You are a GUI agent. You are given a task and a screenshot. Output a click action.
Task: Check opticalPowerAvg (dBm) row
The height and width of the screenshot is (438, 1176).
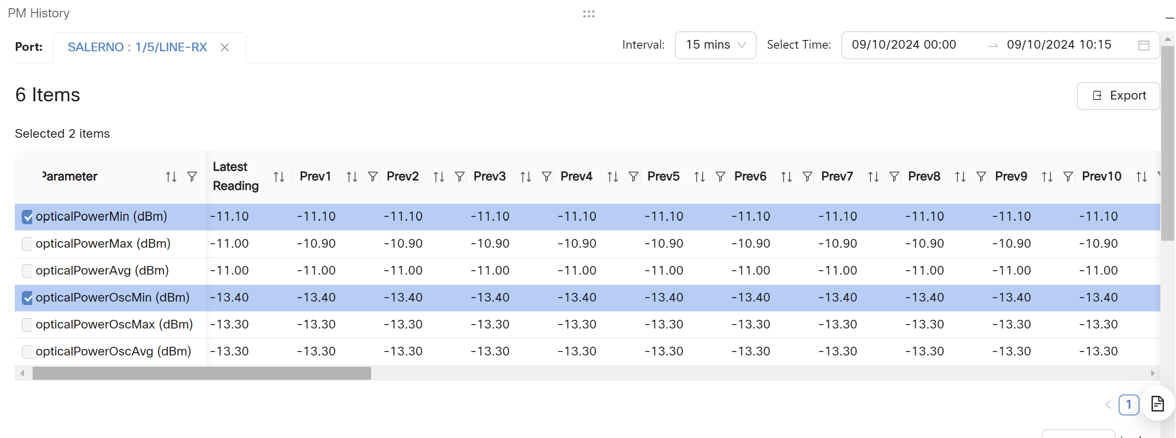click(x=27, y=271)
